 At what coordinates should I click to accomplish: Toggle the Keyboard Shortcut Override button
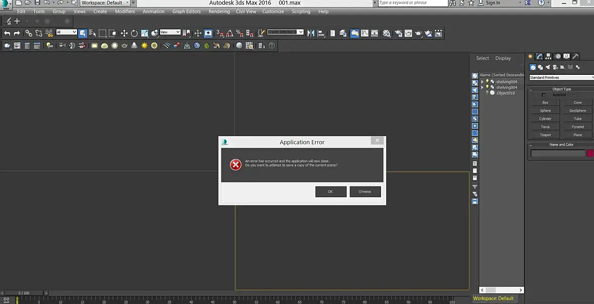point(208,33)
